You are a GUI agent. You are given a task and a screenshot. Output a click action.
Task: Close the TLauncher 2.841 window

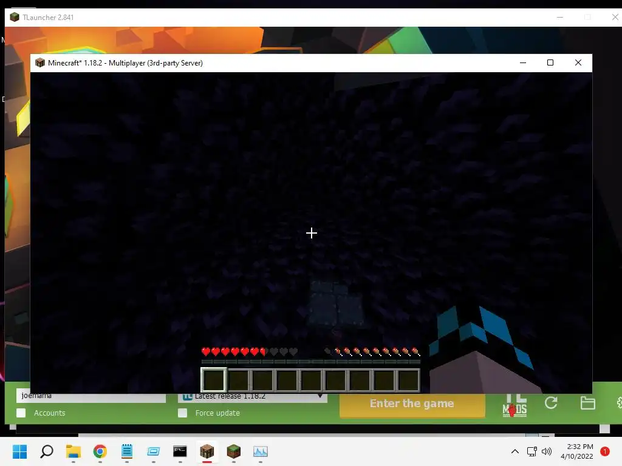[615, 17]
